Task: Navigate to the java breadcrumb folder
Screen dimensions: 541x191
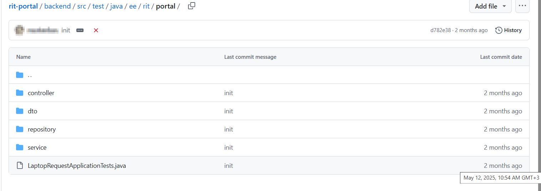Action: pos(116,6)
